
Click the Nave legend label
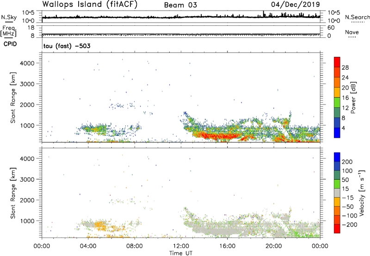pos(352,32)
